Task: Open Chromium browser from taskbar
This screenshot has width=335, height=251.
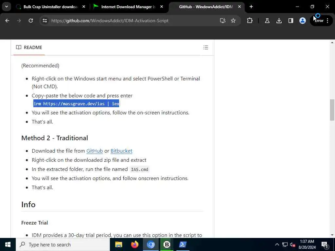Action: [x=150, y=244]
